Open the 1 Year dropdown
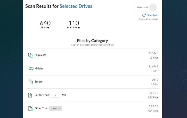187x118 pixels. pyautogui.click(x=55, y=108)
